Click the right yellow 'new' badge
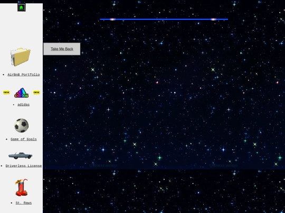This screenshot has width=285, height=213. point(36,93)
